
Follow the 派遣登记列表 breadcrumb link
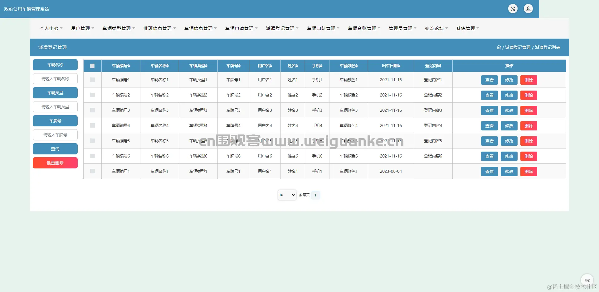point(548,47)
